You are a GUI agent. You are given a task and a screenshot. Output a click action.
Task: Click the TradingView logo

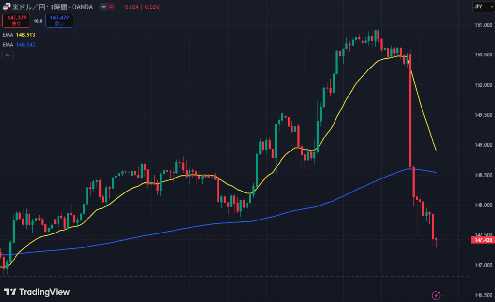pos(37,292)
